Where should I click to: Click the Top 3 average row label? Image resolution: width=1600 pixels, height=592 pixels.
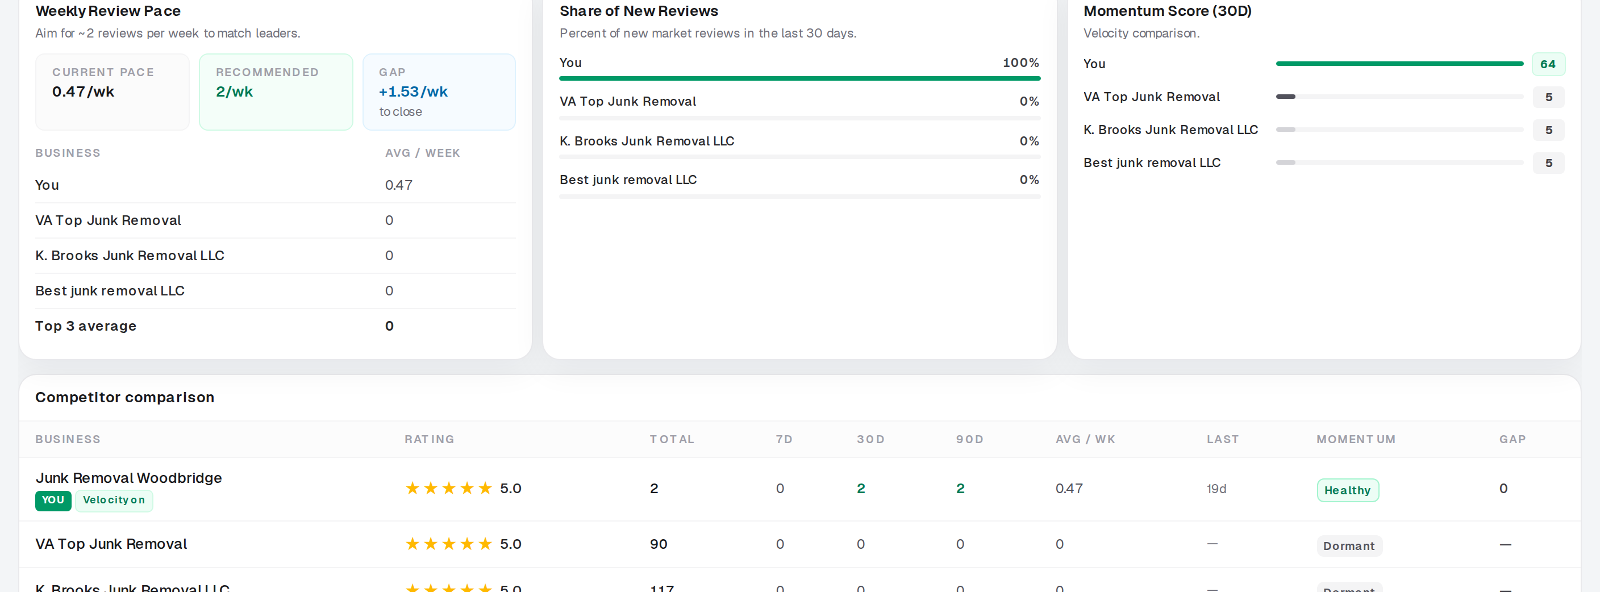click(86, 326)
